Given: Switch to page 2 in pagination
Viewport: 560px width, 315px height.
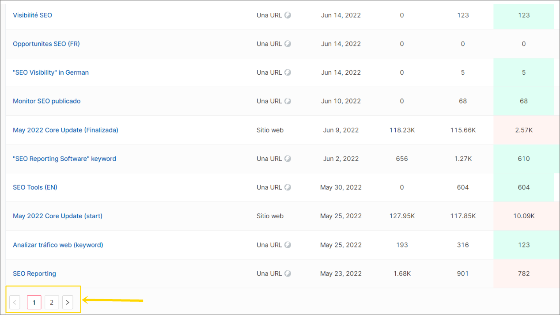Looking at the screenshot, I should [x=52, y=303].
